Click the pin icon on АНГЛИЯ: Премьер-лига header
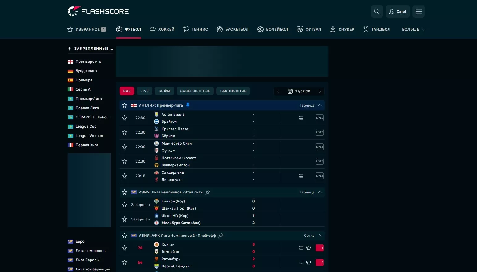This screenshot has width=477, height=272. tap(188, 105)
